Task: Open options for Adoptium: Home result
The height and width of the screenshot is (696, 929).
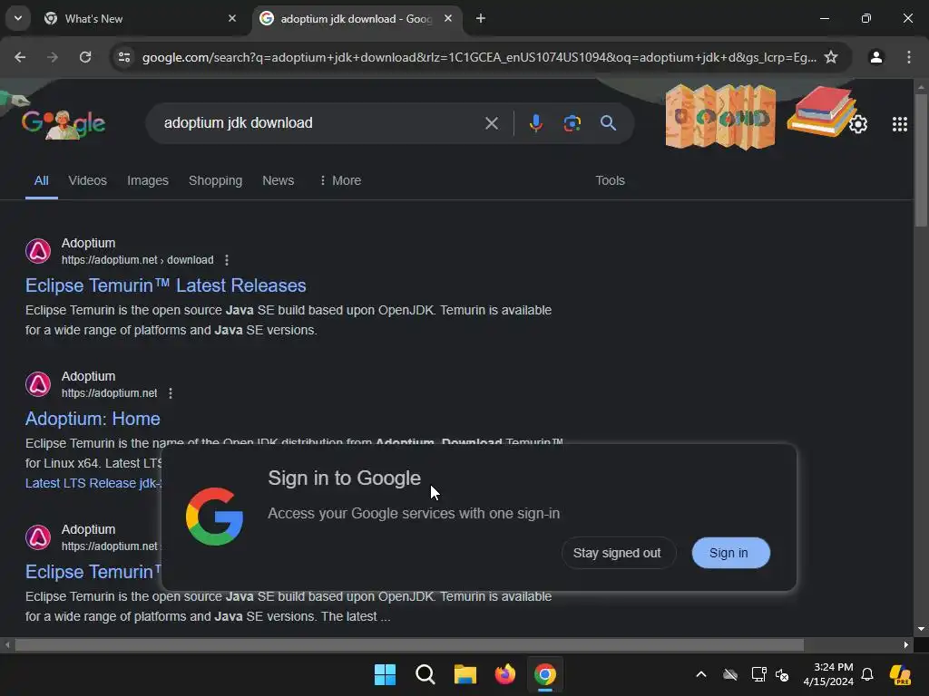Action: click(x=171, y=393)
